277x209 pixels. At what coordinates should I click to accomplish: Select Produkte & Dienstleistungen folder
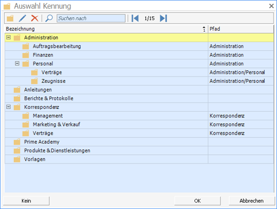coord(139,151)
